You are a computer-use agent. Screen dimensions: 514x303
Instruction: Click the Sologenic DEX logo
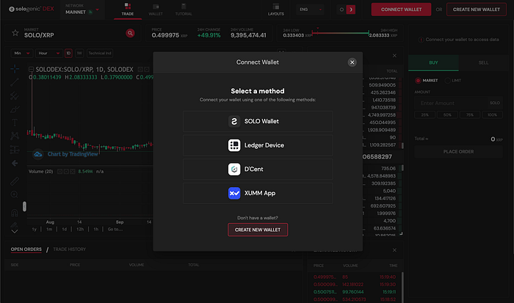31,10
